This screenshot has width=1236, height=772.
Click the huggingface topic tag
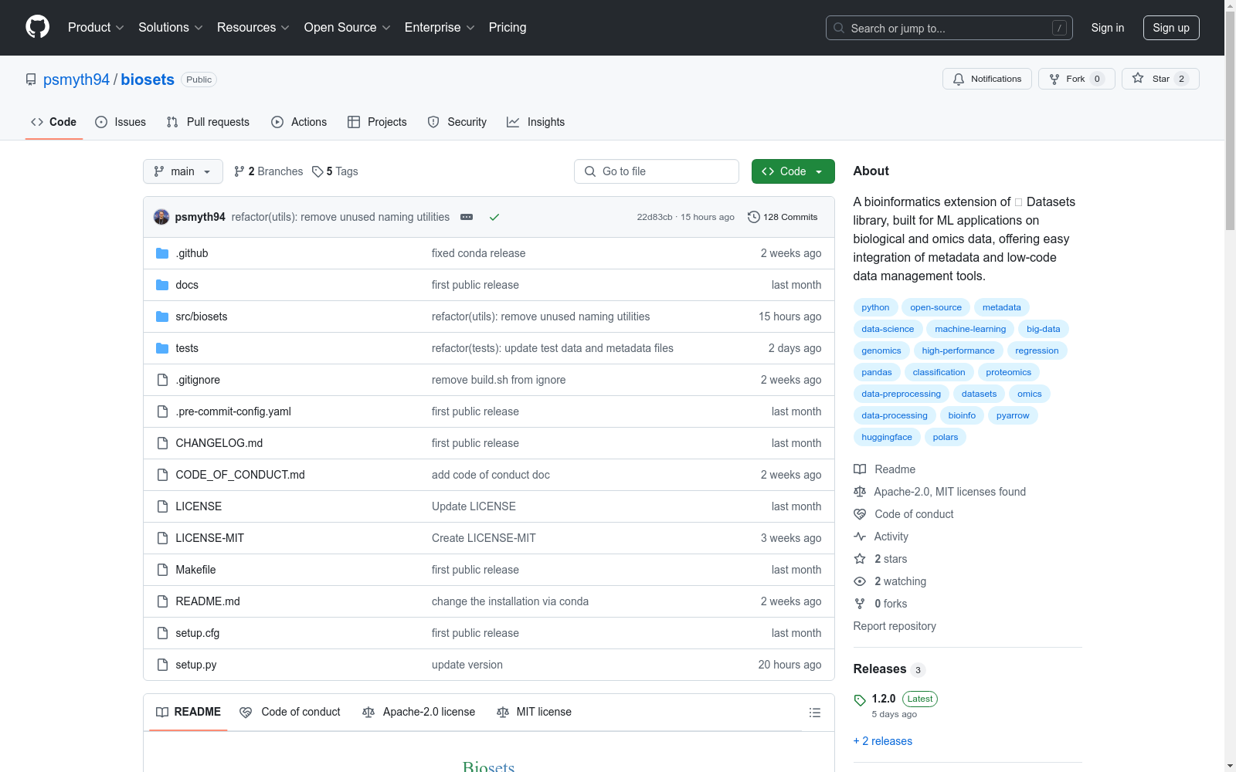click(x=887, y=437)
